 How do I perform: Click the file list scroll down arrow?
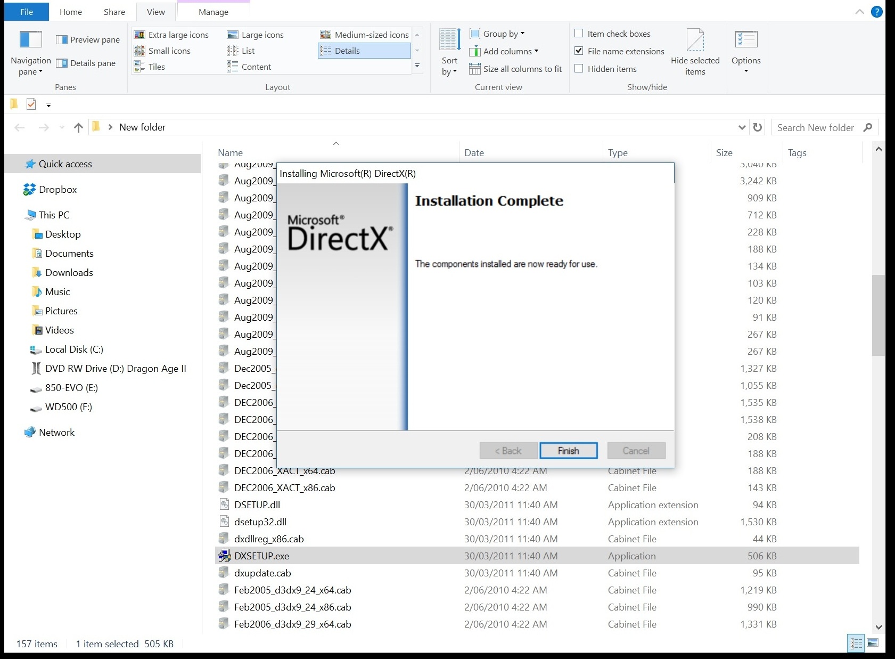pos(878,627)
